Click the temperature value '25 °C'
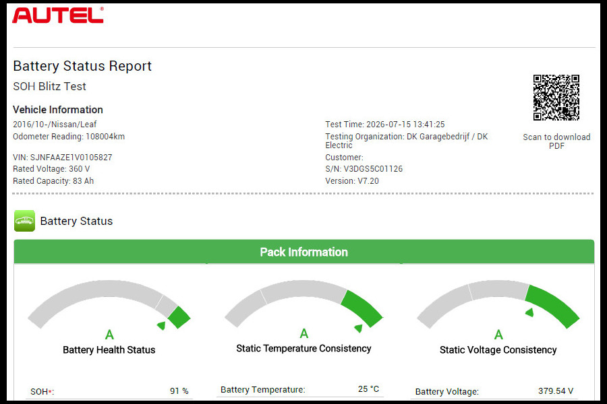 click(x=368, y=389)
